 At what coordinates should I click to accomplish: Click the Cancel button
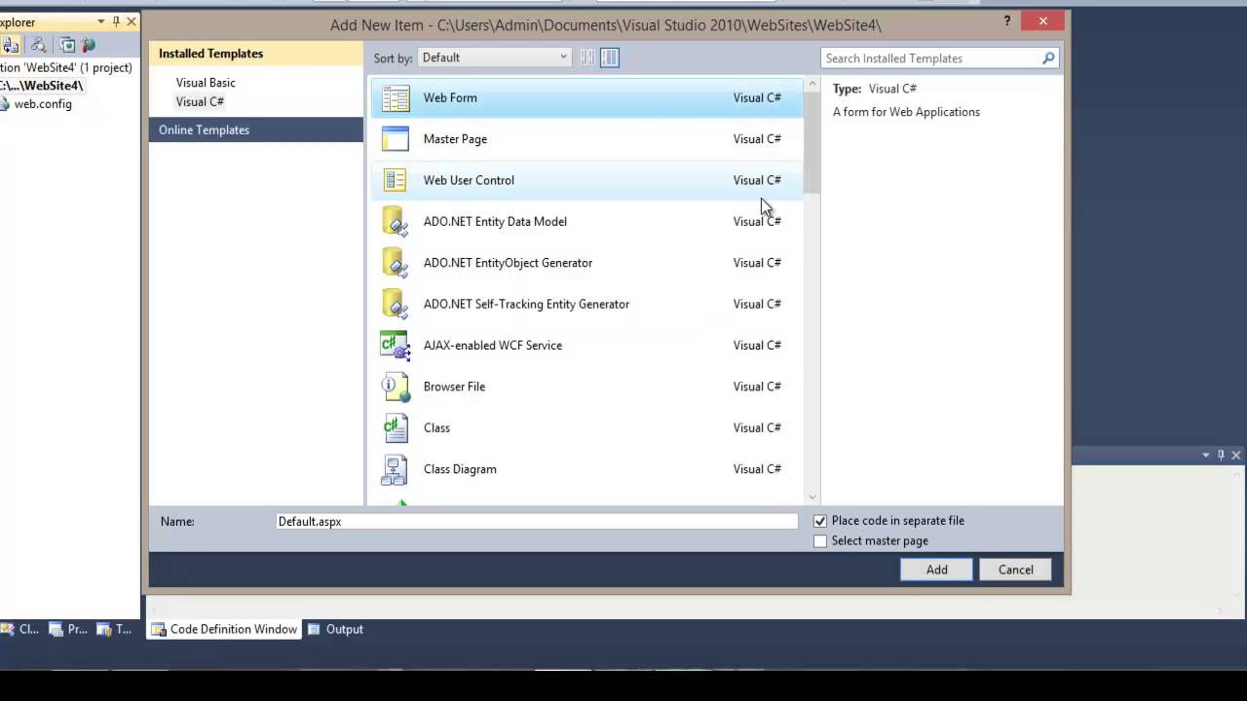(1015, 570)
